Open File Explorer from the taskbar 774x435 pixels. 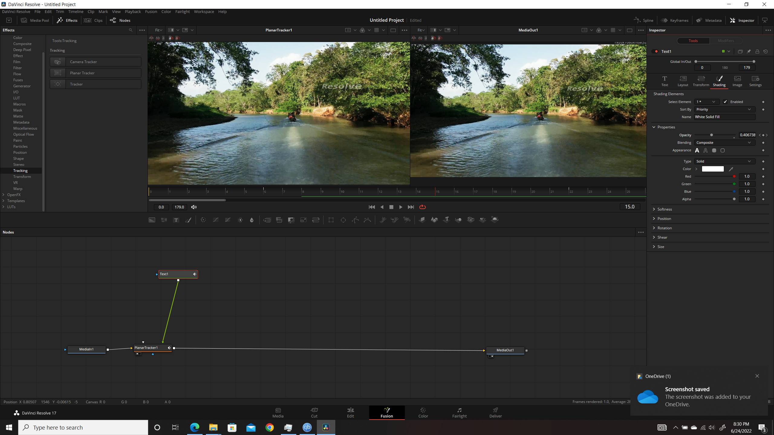click(213, 427)
